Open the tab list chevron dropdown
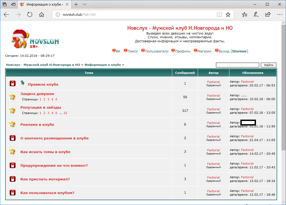Image resolution: width=286 pixels, height=205 pixels. [85, 5]
